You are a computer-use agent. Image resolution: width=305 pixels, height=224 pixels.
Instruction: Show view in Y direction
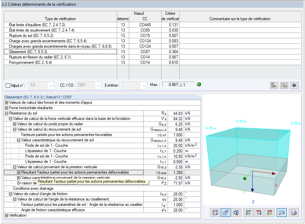(259, 213)
